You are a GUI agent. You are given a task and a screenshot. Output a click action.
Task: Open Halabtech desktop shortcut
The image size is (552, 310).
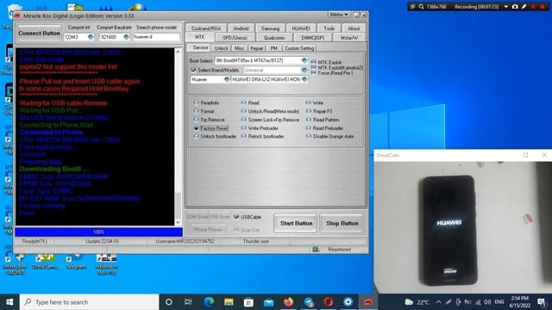tap(106, 263)
